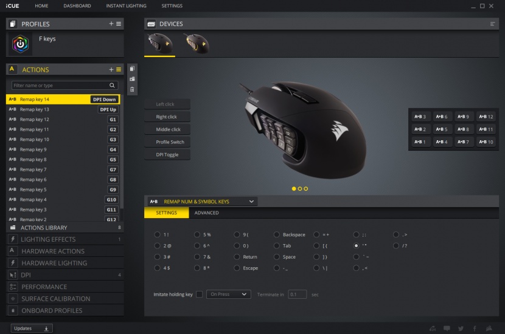
Task: Select the Remap key 9 action row
Action: pyautogui.click(x=63, y=149)
